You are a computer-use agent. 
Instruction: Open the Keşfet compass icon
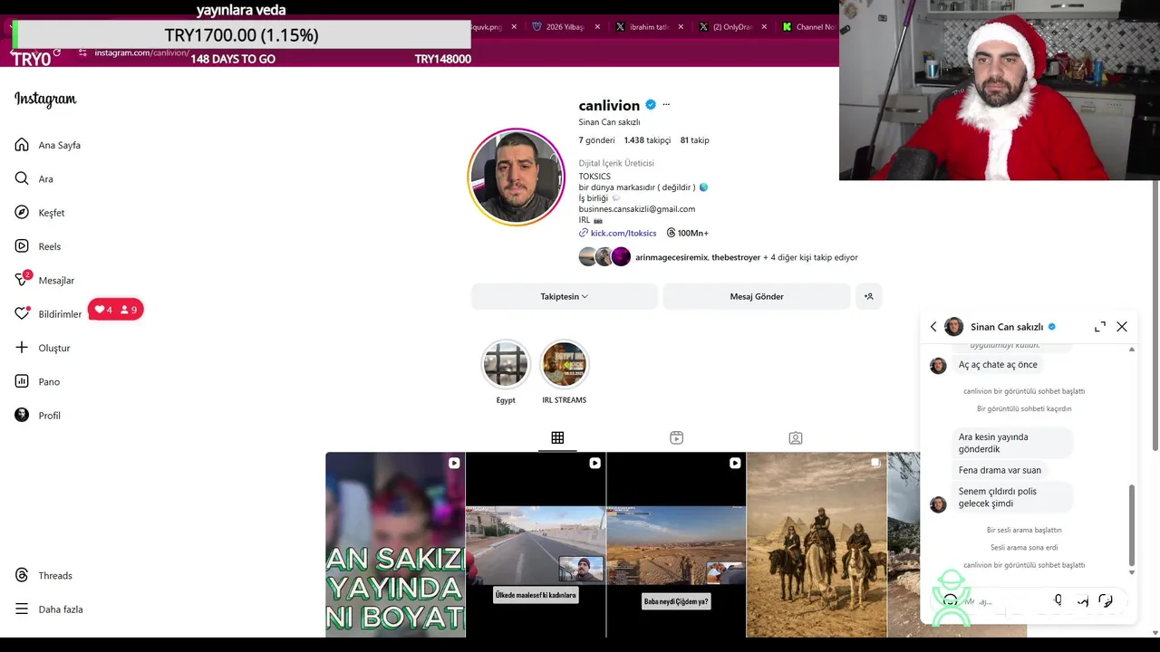coord(22,212)
